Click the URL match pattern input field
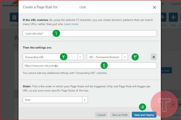The image size is (181, 120). [90, 34]
